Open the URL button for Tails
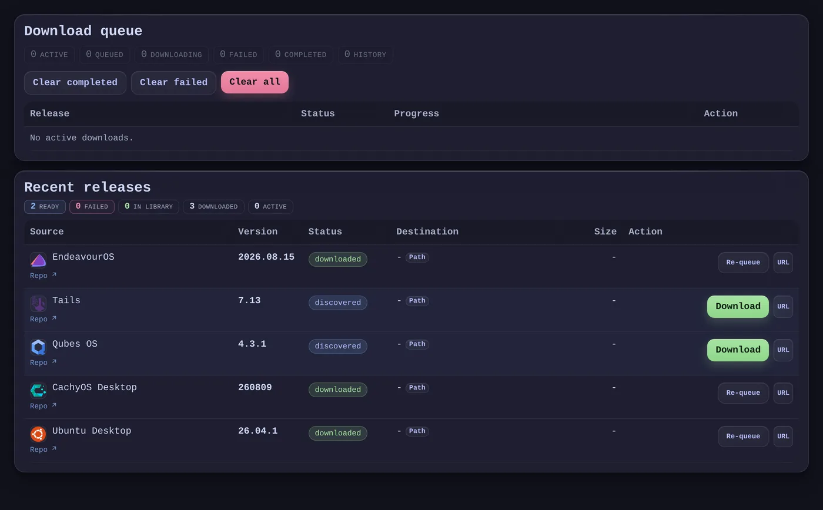This screenshot has height=510, width=823. tap(783, 306)
